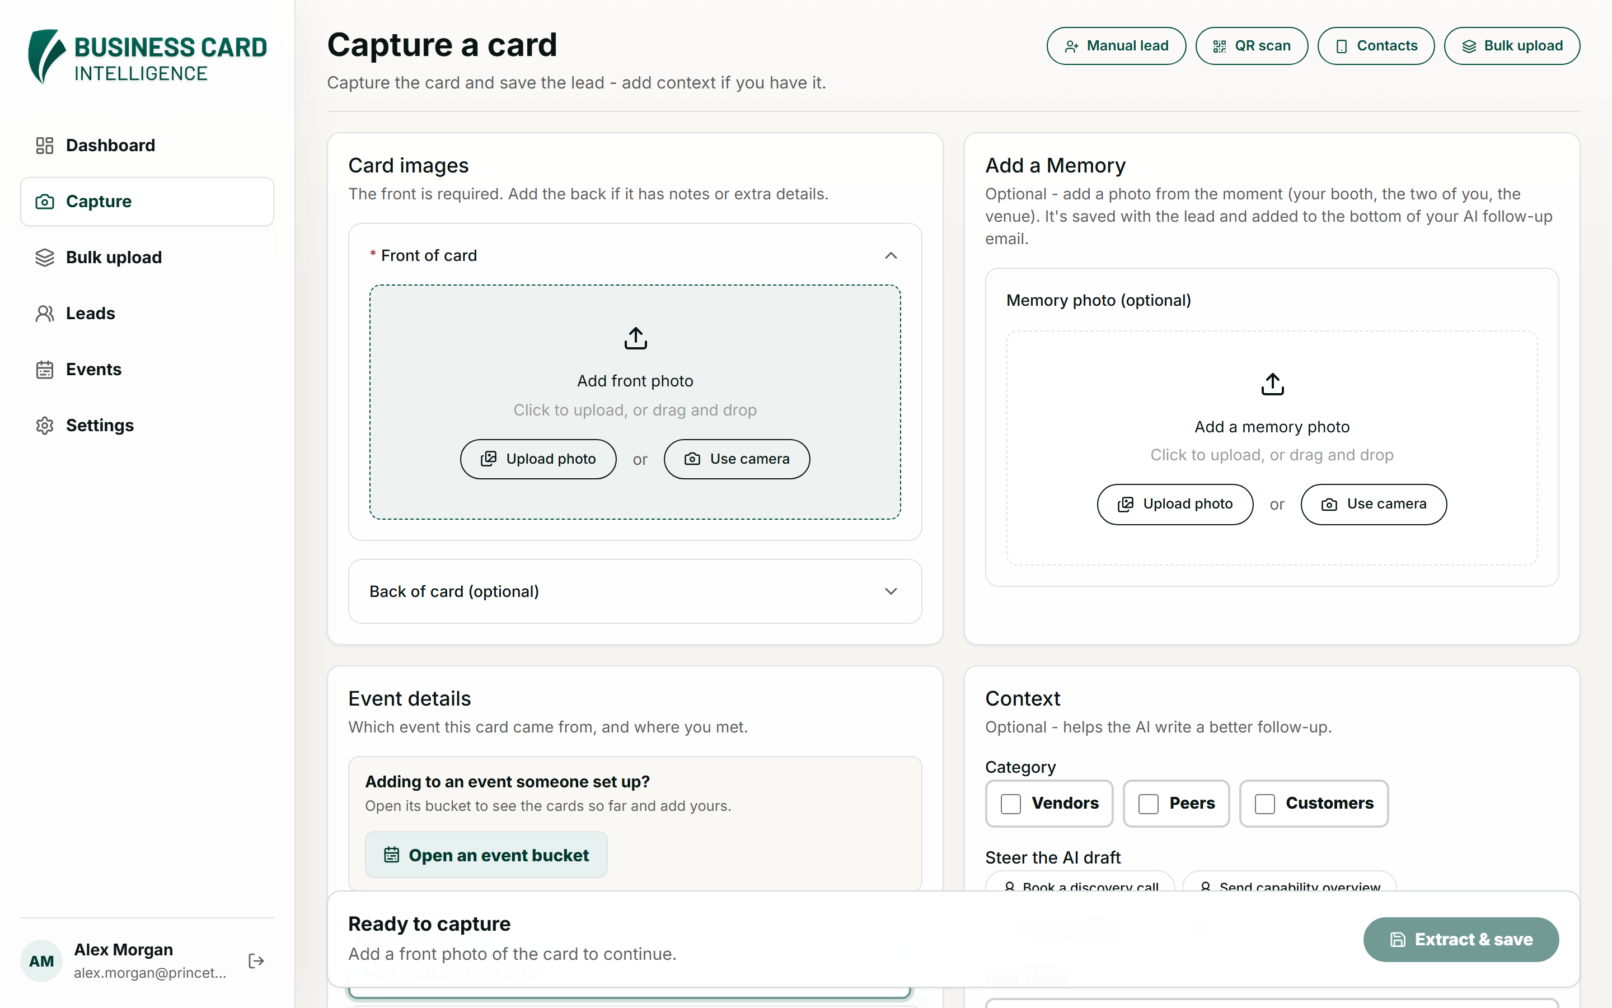Image resolution: width=1612 pixels, height=1008 pixels.
Task: Click the phone icon on Contacts button
Action: (1342, 46)
